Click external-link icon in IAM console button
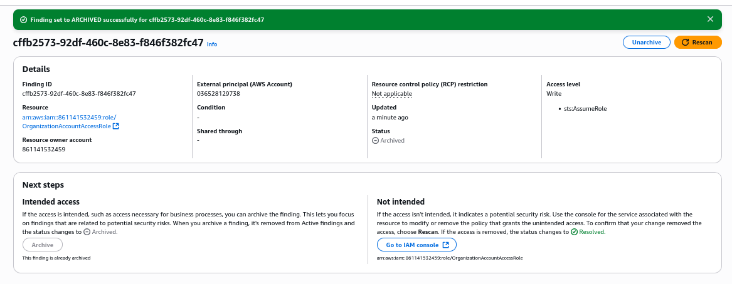The width and height of the screenshot is (732, 284). coord(446,245)
